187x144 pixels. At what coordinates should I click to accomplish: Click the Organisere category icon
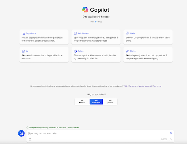pyautogui.click(x=23, y=33)
